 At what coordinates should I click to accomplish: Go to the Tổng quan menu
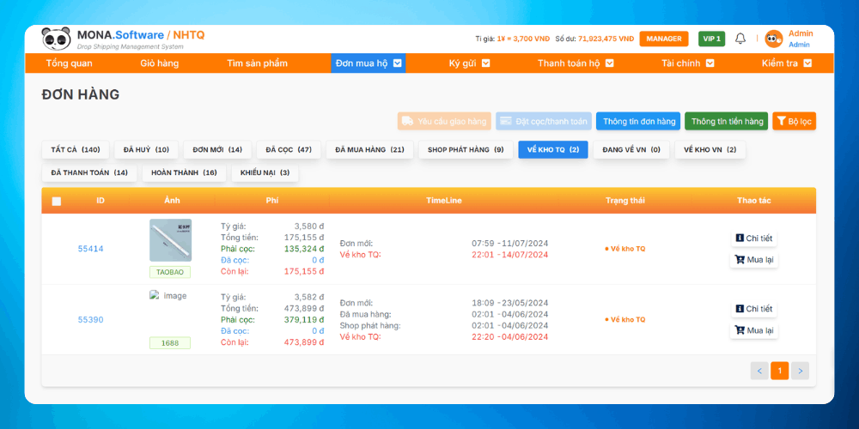pyautogui.click(x=69, y=63)
